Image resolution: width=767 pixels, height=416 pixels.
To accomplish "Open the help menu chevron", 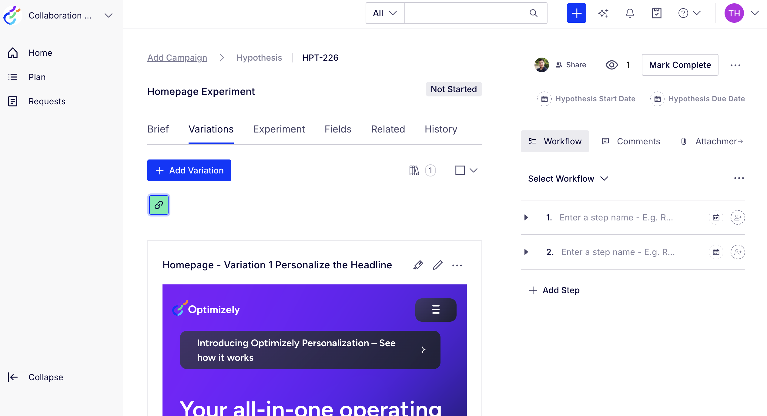I will pyautogui.click(x=697, y=13).
